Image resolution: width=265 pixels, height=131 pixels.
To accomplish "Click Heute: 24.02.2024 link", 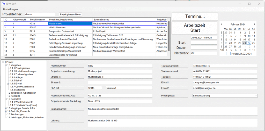I will point(241,54).
